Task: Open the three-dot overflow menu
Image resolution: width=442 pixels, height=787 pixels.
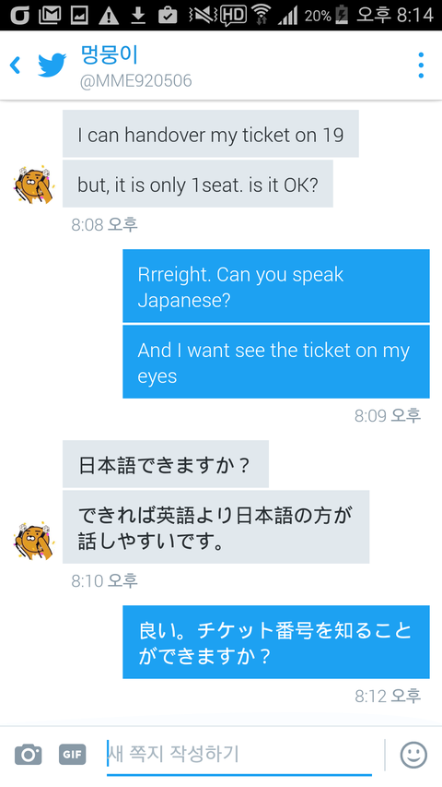Action: coord(421,66)
